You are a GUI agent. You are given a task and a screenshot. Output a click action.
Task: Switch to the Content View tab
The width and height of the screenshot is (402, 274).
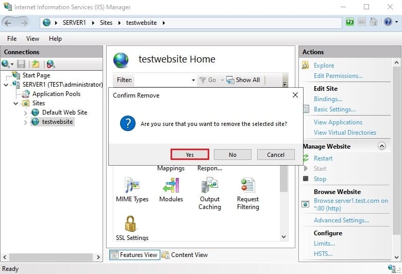tap(185, 255)
